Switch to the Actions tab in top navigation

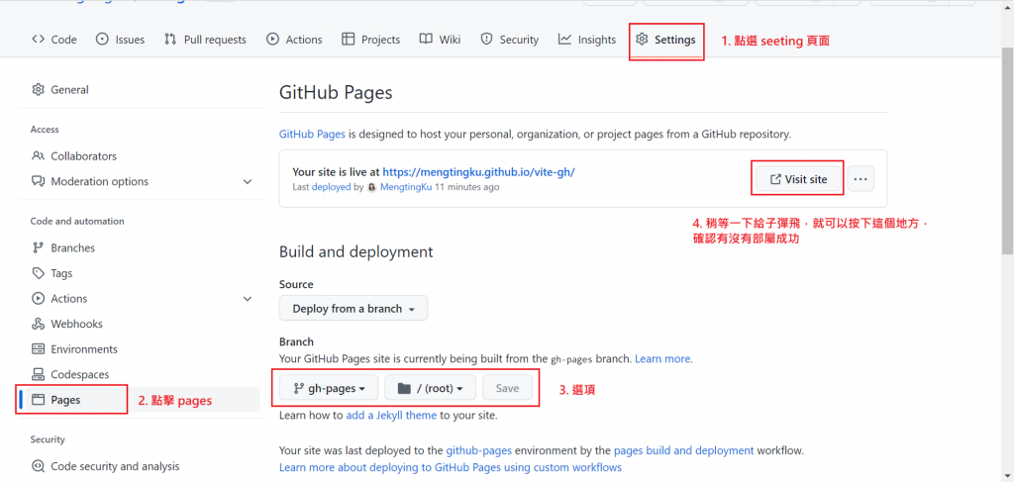coord(294,40)
